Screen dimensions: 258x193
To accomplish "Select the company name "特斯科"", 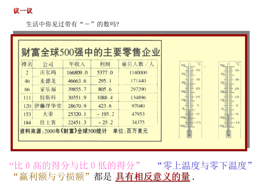I will 48,98.
